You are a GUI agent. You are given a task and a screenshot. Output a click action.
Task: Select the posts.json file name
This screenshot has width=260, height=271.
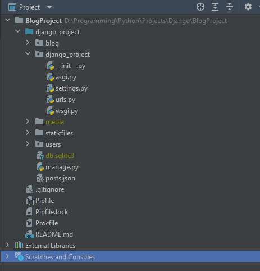click(60, 178)
